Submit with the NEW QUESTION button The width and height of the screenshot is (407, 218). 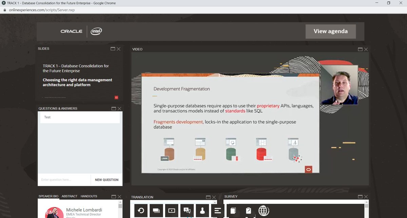106,180
